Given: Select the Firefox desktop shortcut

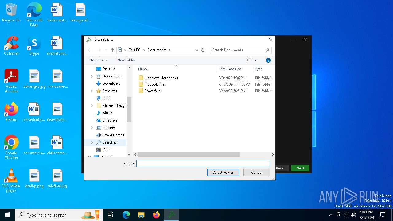Looking at the screenshot, I should pyautogui.click(x=11, y=112).
